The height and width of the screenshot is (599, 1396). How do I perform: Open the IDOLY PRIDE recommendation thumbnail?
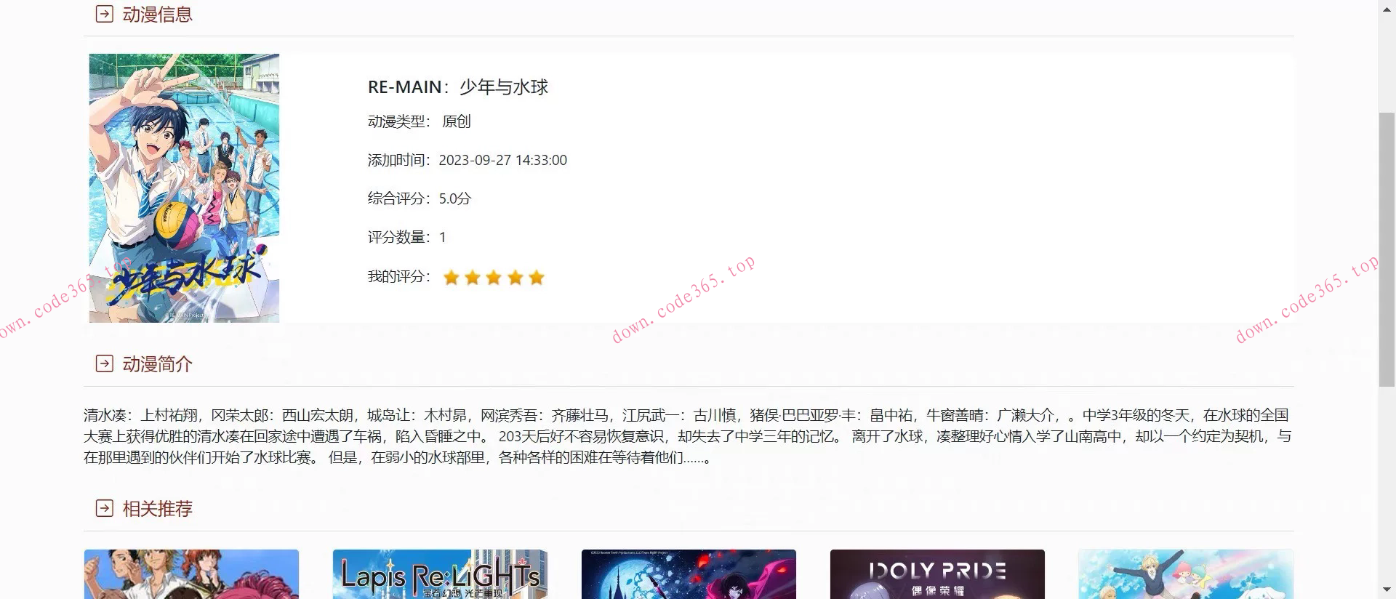[x=937, y=574]
